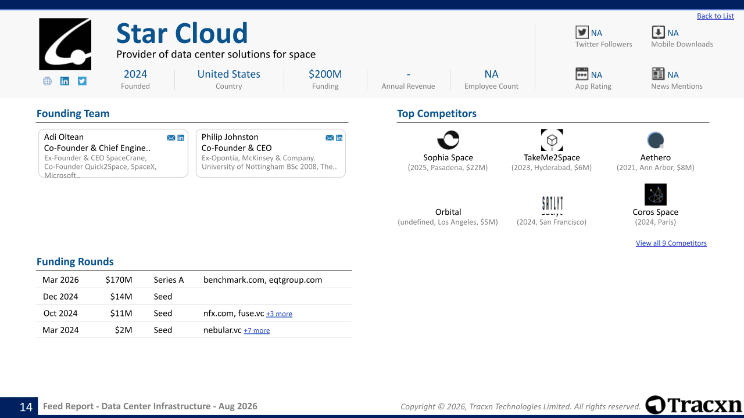Click the page number 14 in the footer
This screenshot has width=744, height=418.
[x=26, y=407]
